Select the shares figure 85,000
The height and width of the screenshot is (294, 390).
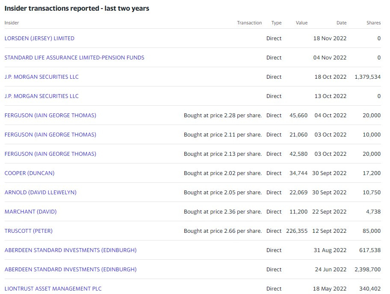(372, 231)
